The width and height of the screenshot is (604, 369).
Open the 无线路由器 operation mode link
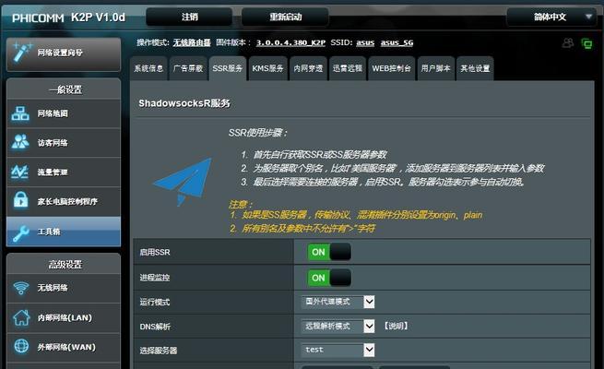(192, 42)
